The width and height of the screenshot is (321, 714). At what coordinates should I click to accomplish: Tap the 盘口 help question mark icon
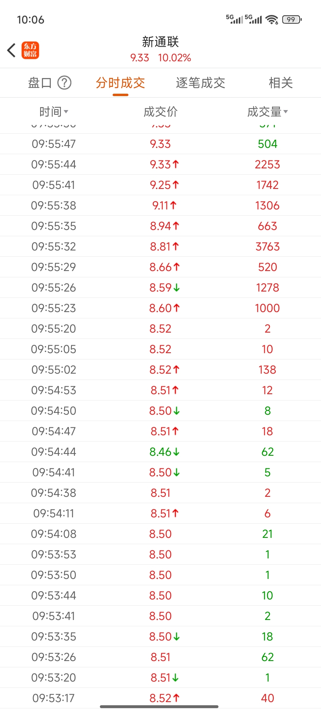[x=64, y=83]
